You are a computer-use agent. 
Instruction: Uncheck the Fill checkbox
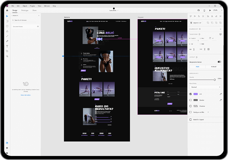pos(190,94)
